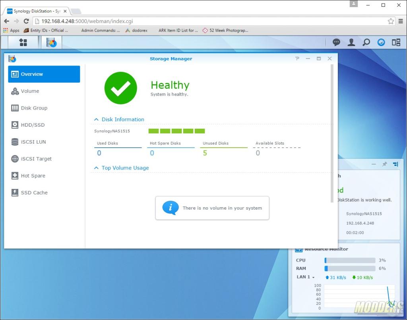Image resolution: width=407 pixels, height=320 pixels.
Task: Collapse the Disk Information section
Action: (x=96, y=120)
